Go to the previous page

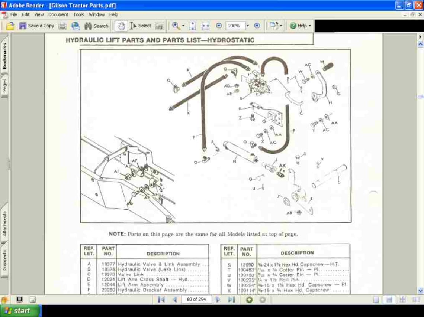(x=175, y=300)
